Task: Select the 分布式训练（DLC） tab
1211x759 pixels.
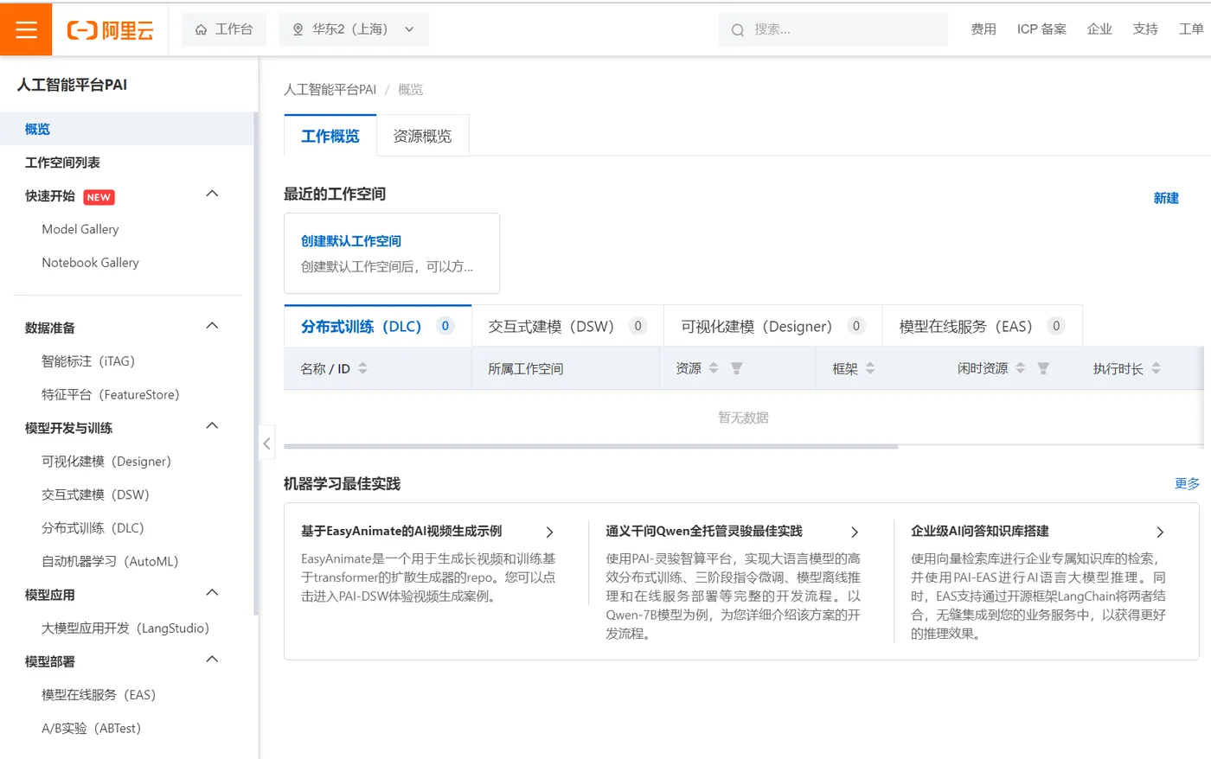Action: (x=378, y=326)
